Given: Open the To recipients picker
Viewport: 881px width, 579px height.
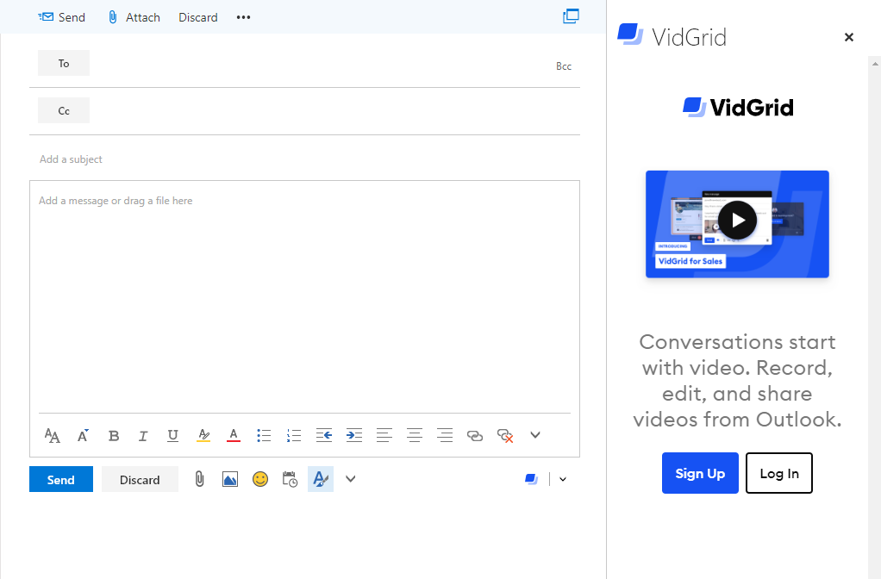Looking at the screenshot, I should (x=64, y=63).
